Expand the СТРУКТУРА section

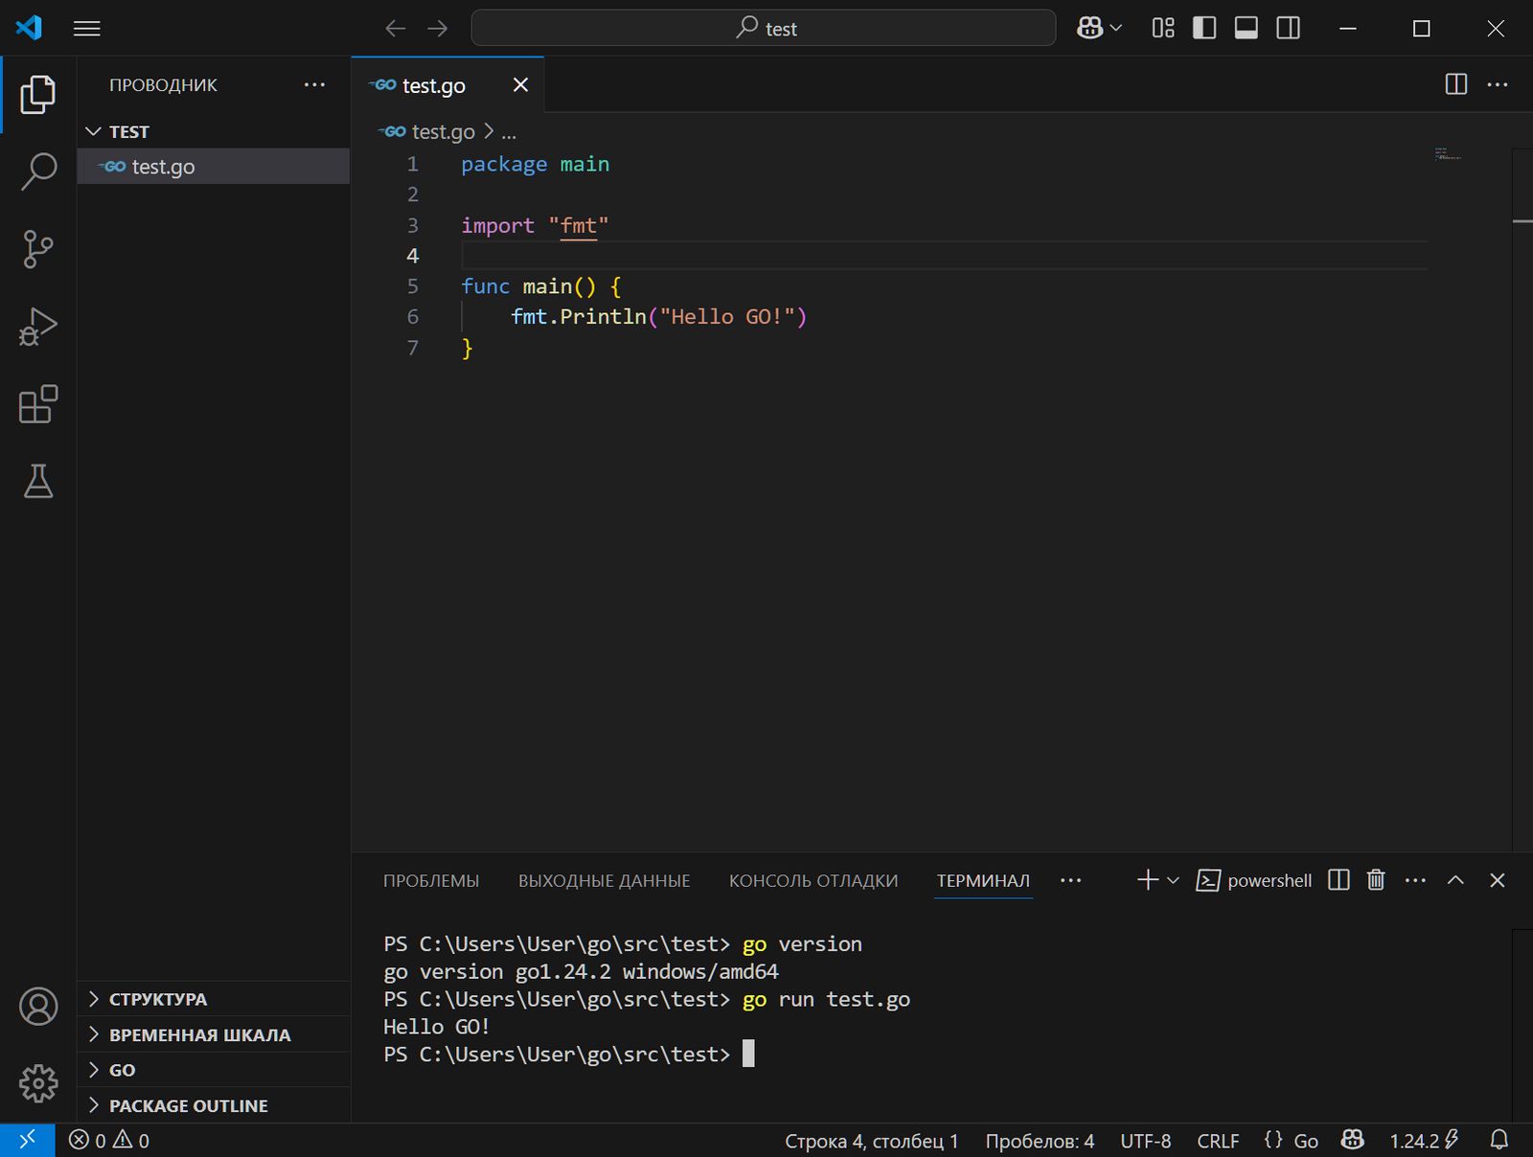[158, 999]
